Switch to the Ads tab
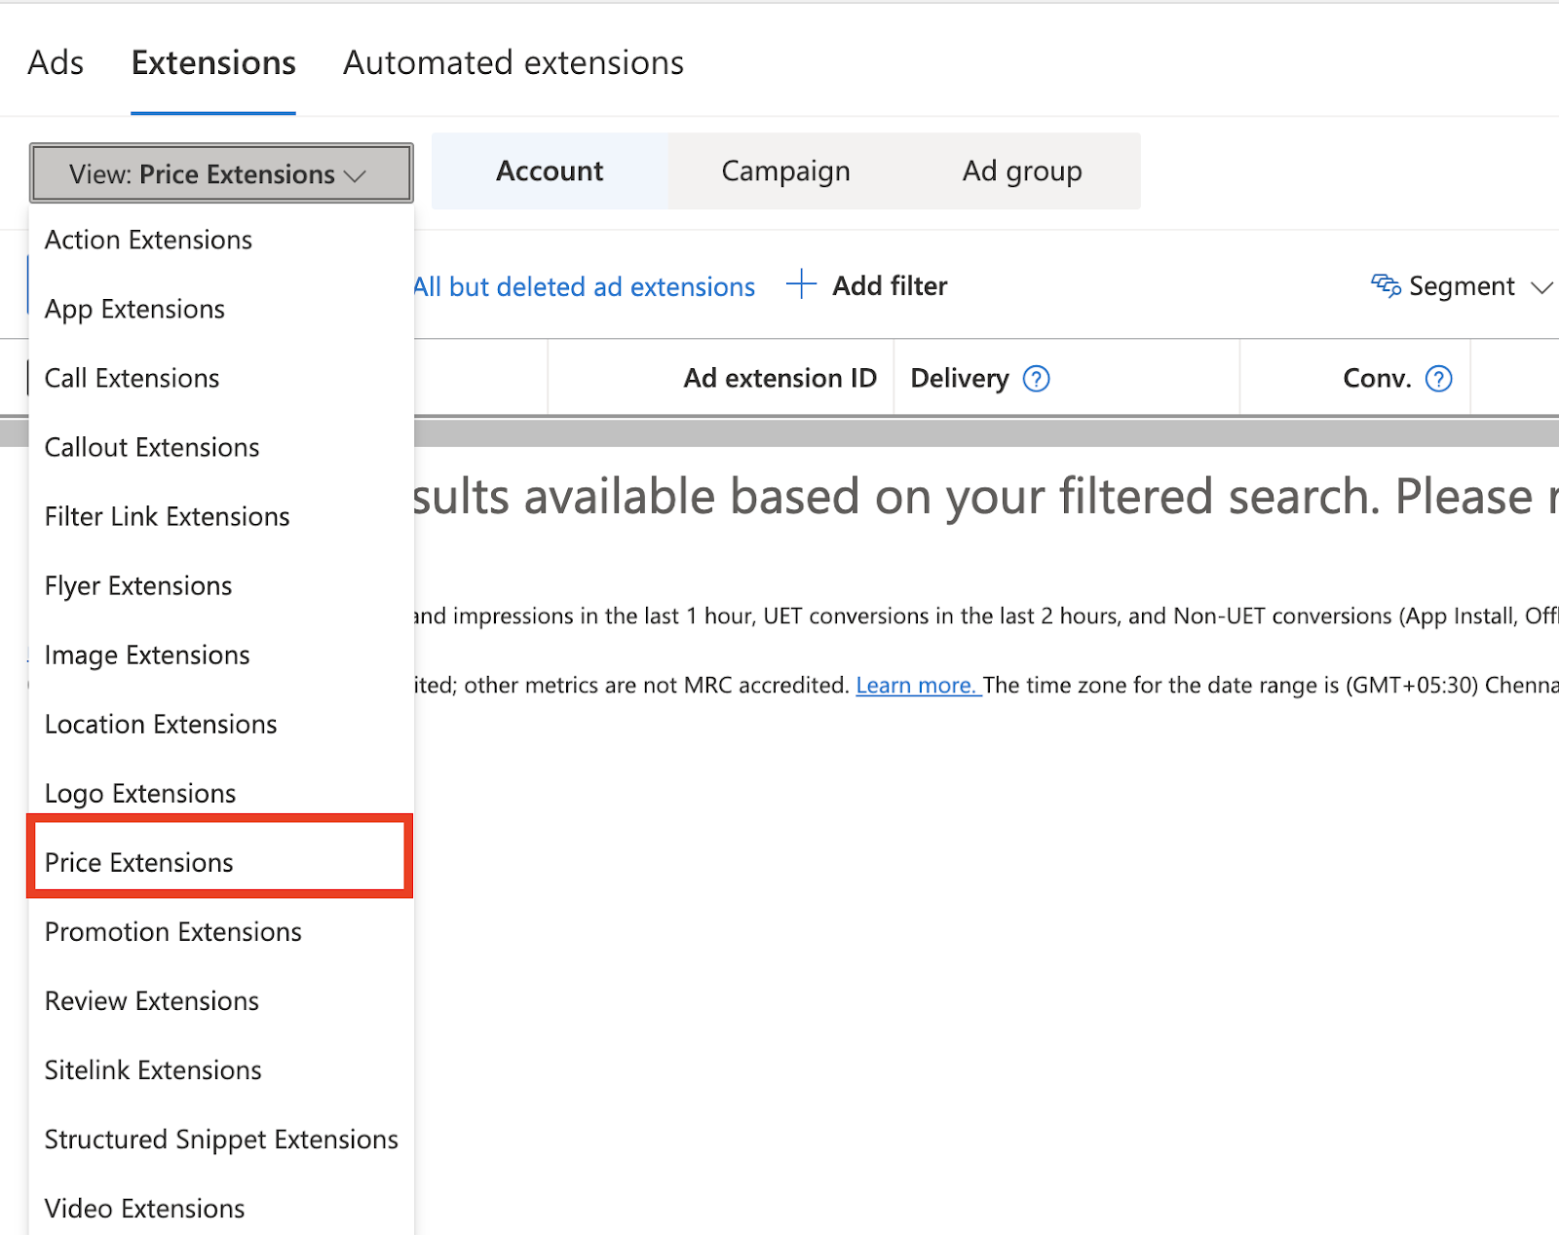 point(56,63)
